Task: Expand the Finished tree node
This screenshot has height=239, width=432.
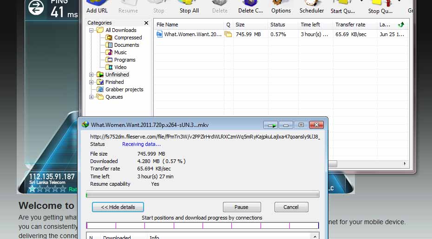Action: click(x=91, y=82)
